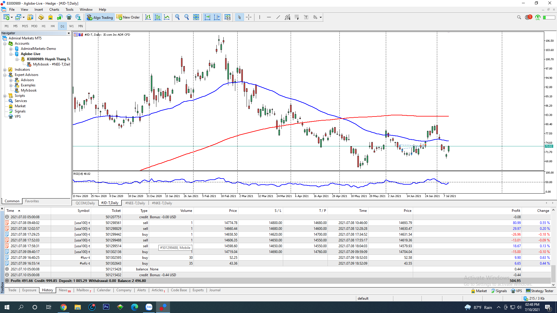Select the text label tool
Viewport: 557px width, 313px height.
click(306, 17)
